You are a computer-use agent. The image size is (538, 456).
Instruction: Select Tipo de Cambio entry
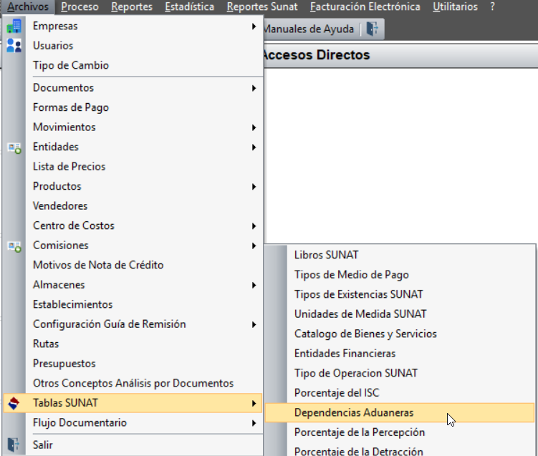pyautogui.click(x=132, y=65)
